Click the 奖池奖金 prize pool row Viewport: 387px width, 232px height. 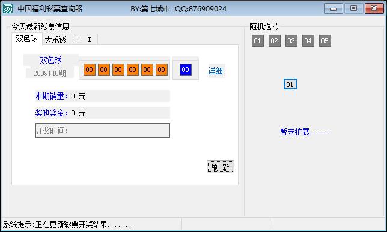point(102,113)
